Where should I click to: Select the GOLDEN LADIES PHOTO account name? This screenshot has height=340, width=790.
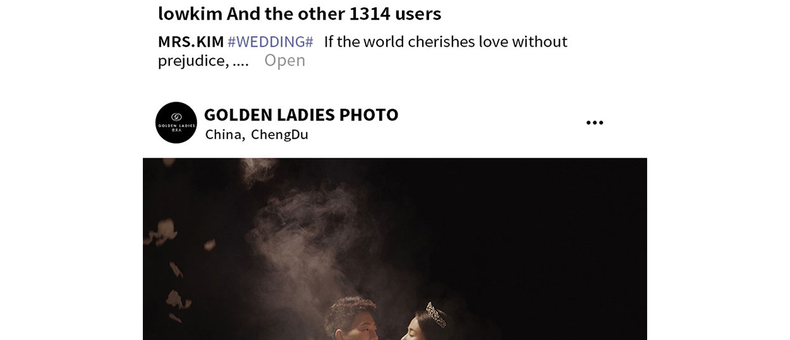(x=301, y=115)
